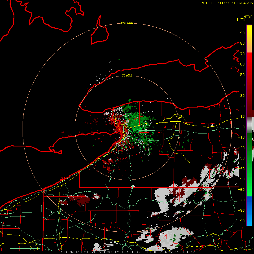This screenshot has width=254, height=254.
Task: Click the gray zero-velocity segment of color bar
Action: pyautogui.click(x=249, y=125)
